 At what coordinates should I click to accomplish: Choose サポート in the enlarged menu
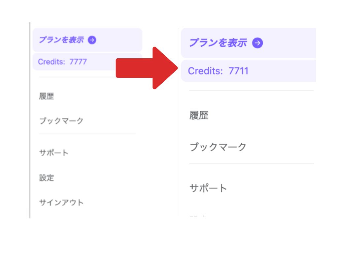[x=208, y=188]
